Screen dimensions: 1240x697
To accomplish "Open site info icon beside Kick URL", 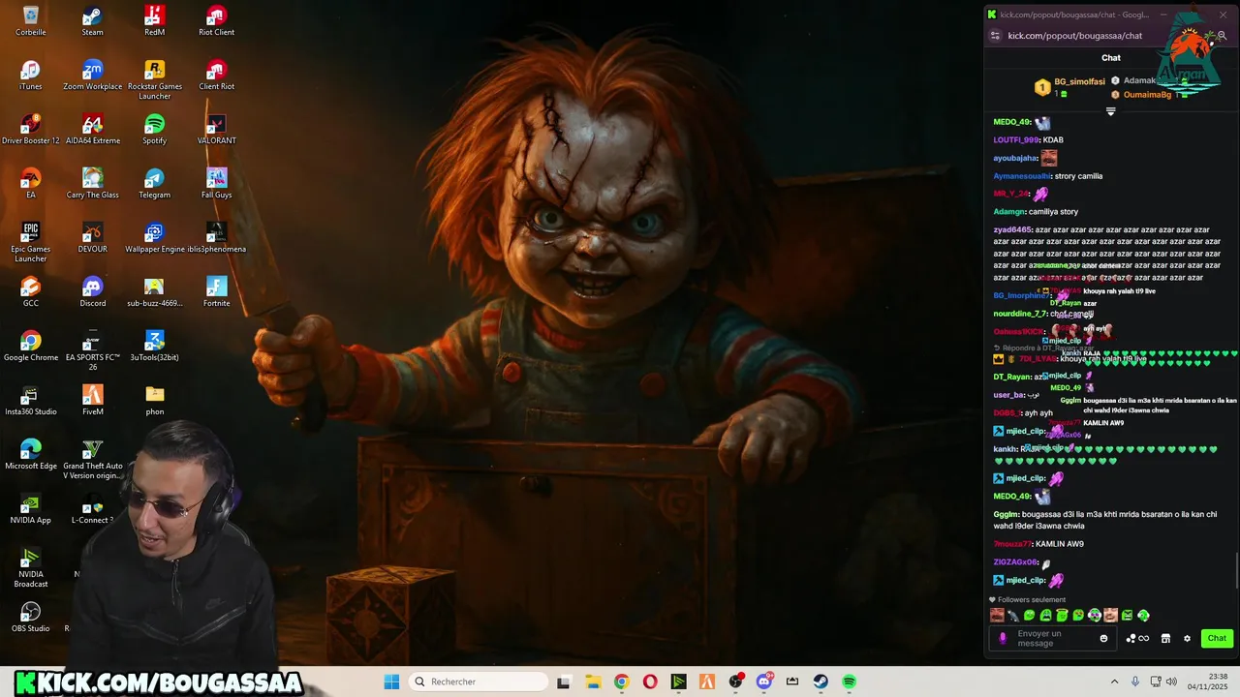I will click(x=994, y=36).
